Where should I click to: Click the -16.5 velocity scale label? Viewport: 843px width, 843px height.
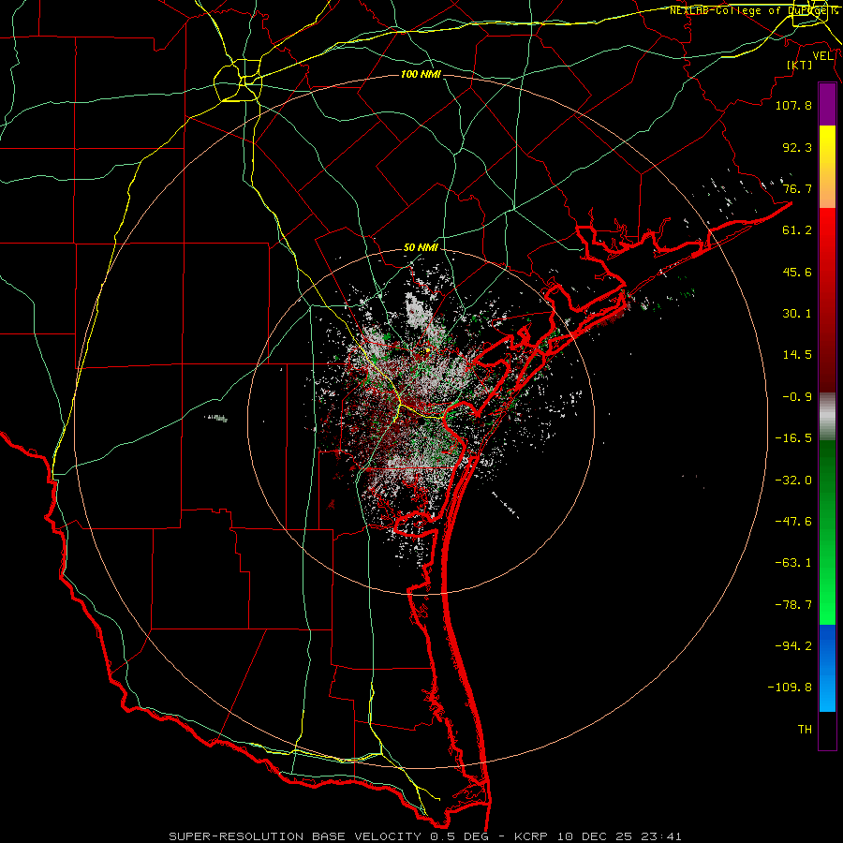[793, 438]
